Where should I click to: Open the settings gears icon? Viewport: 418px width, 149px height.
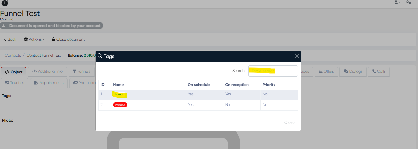click(409, 2)
